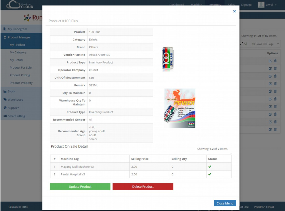
Task: Click a trash delete icon under Options
Action: coord(275,61)
